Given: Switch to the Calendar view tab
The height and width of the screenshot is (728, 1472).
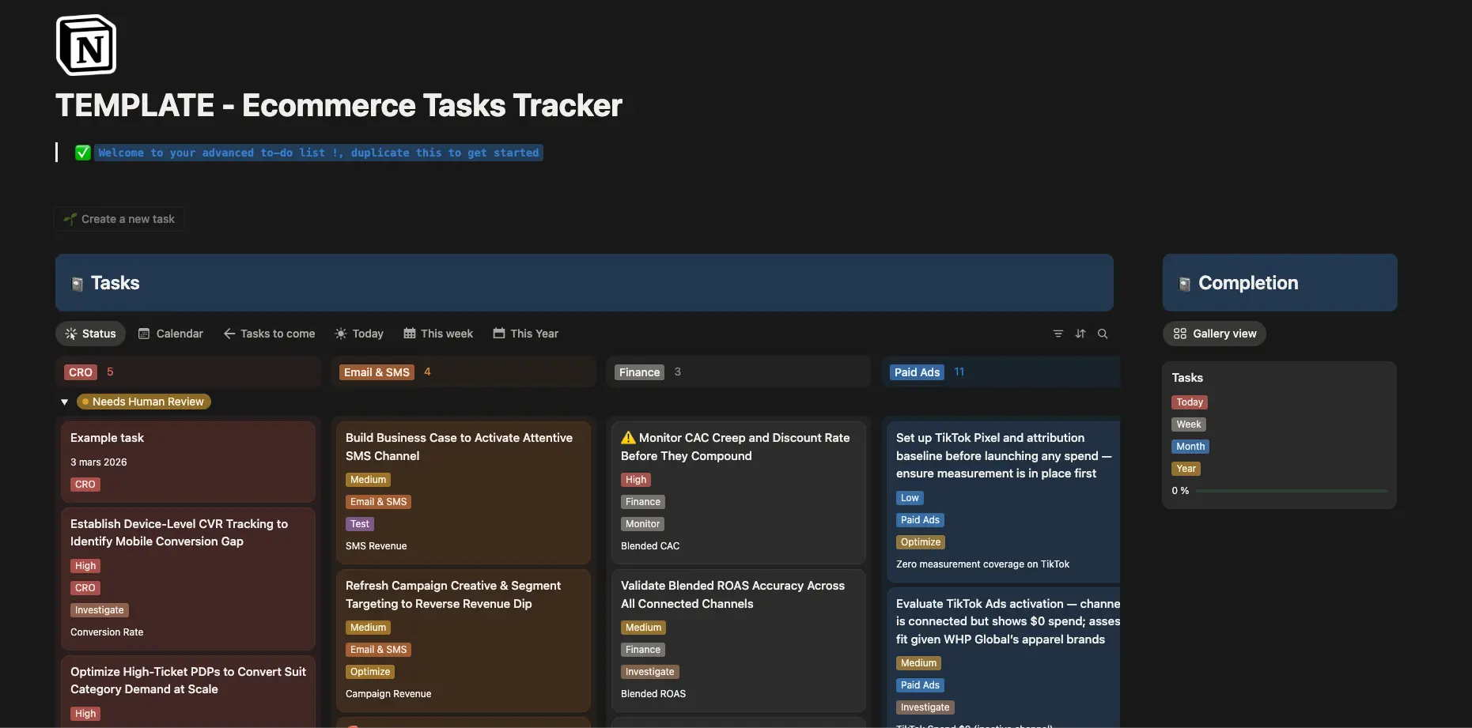Looking at the screenshot, I should point(171,334).
